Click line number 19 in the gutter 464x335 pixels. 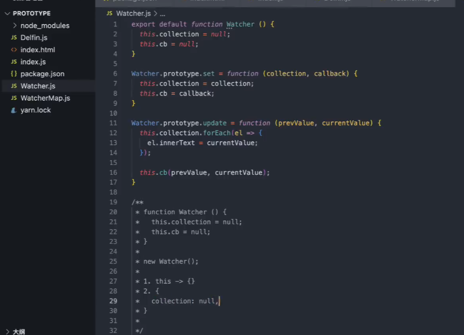[x=113, y=202]
